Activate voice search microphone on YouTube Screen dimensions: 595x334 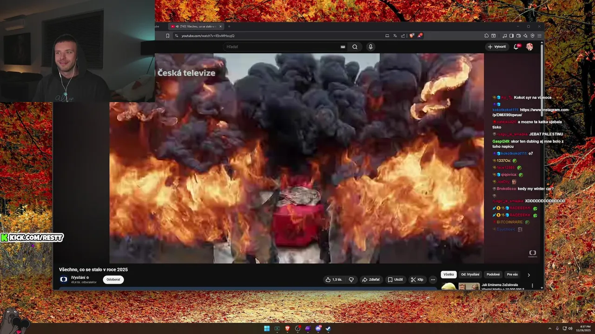tap(370, 47)
